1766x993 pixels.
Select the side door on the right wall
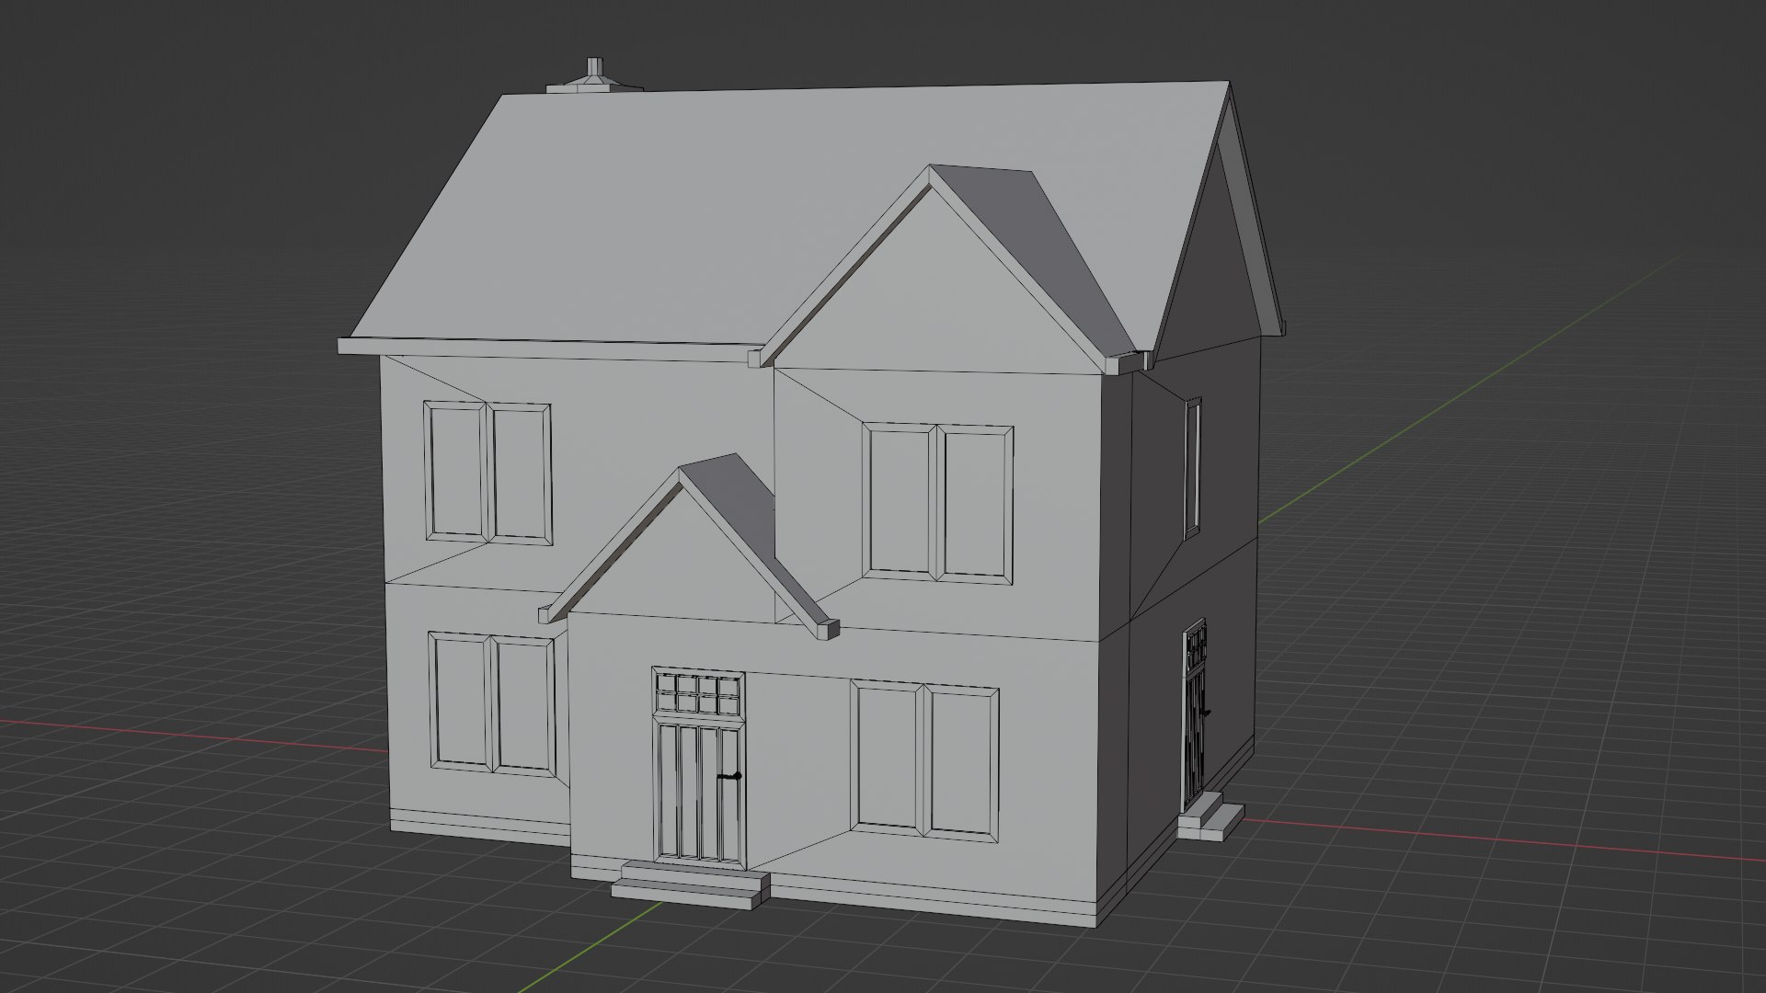coord(1196,715)
